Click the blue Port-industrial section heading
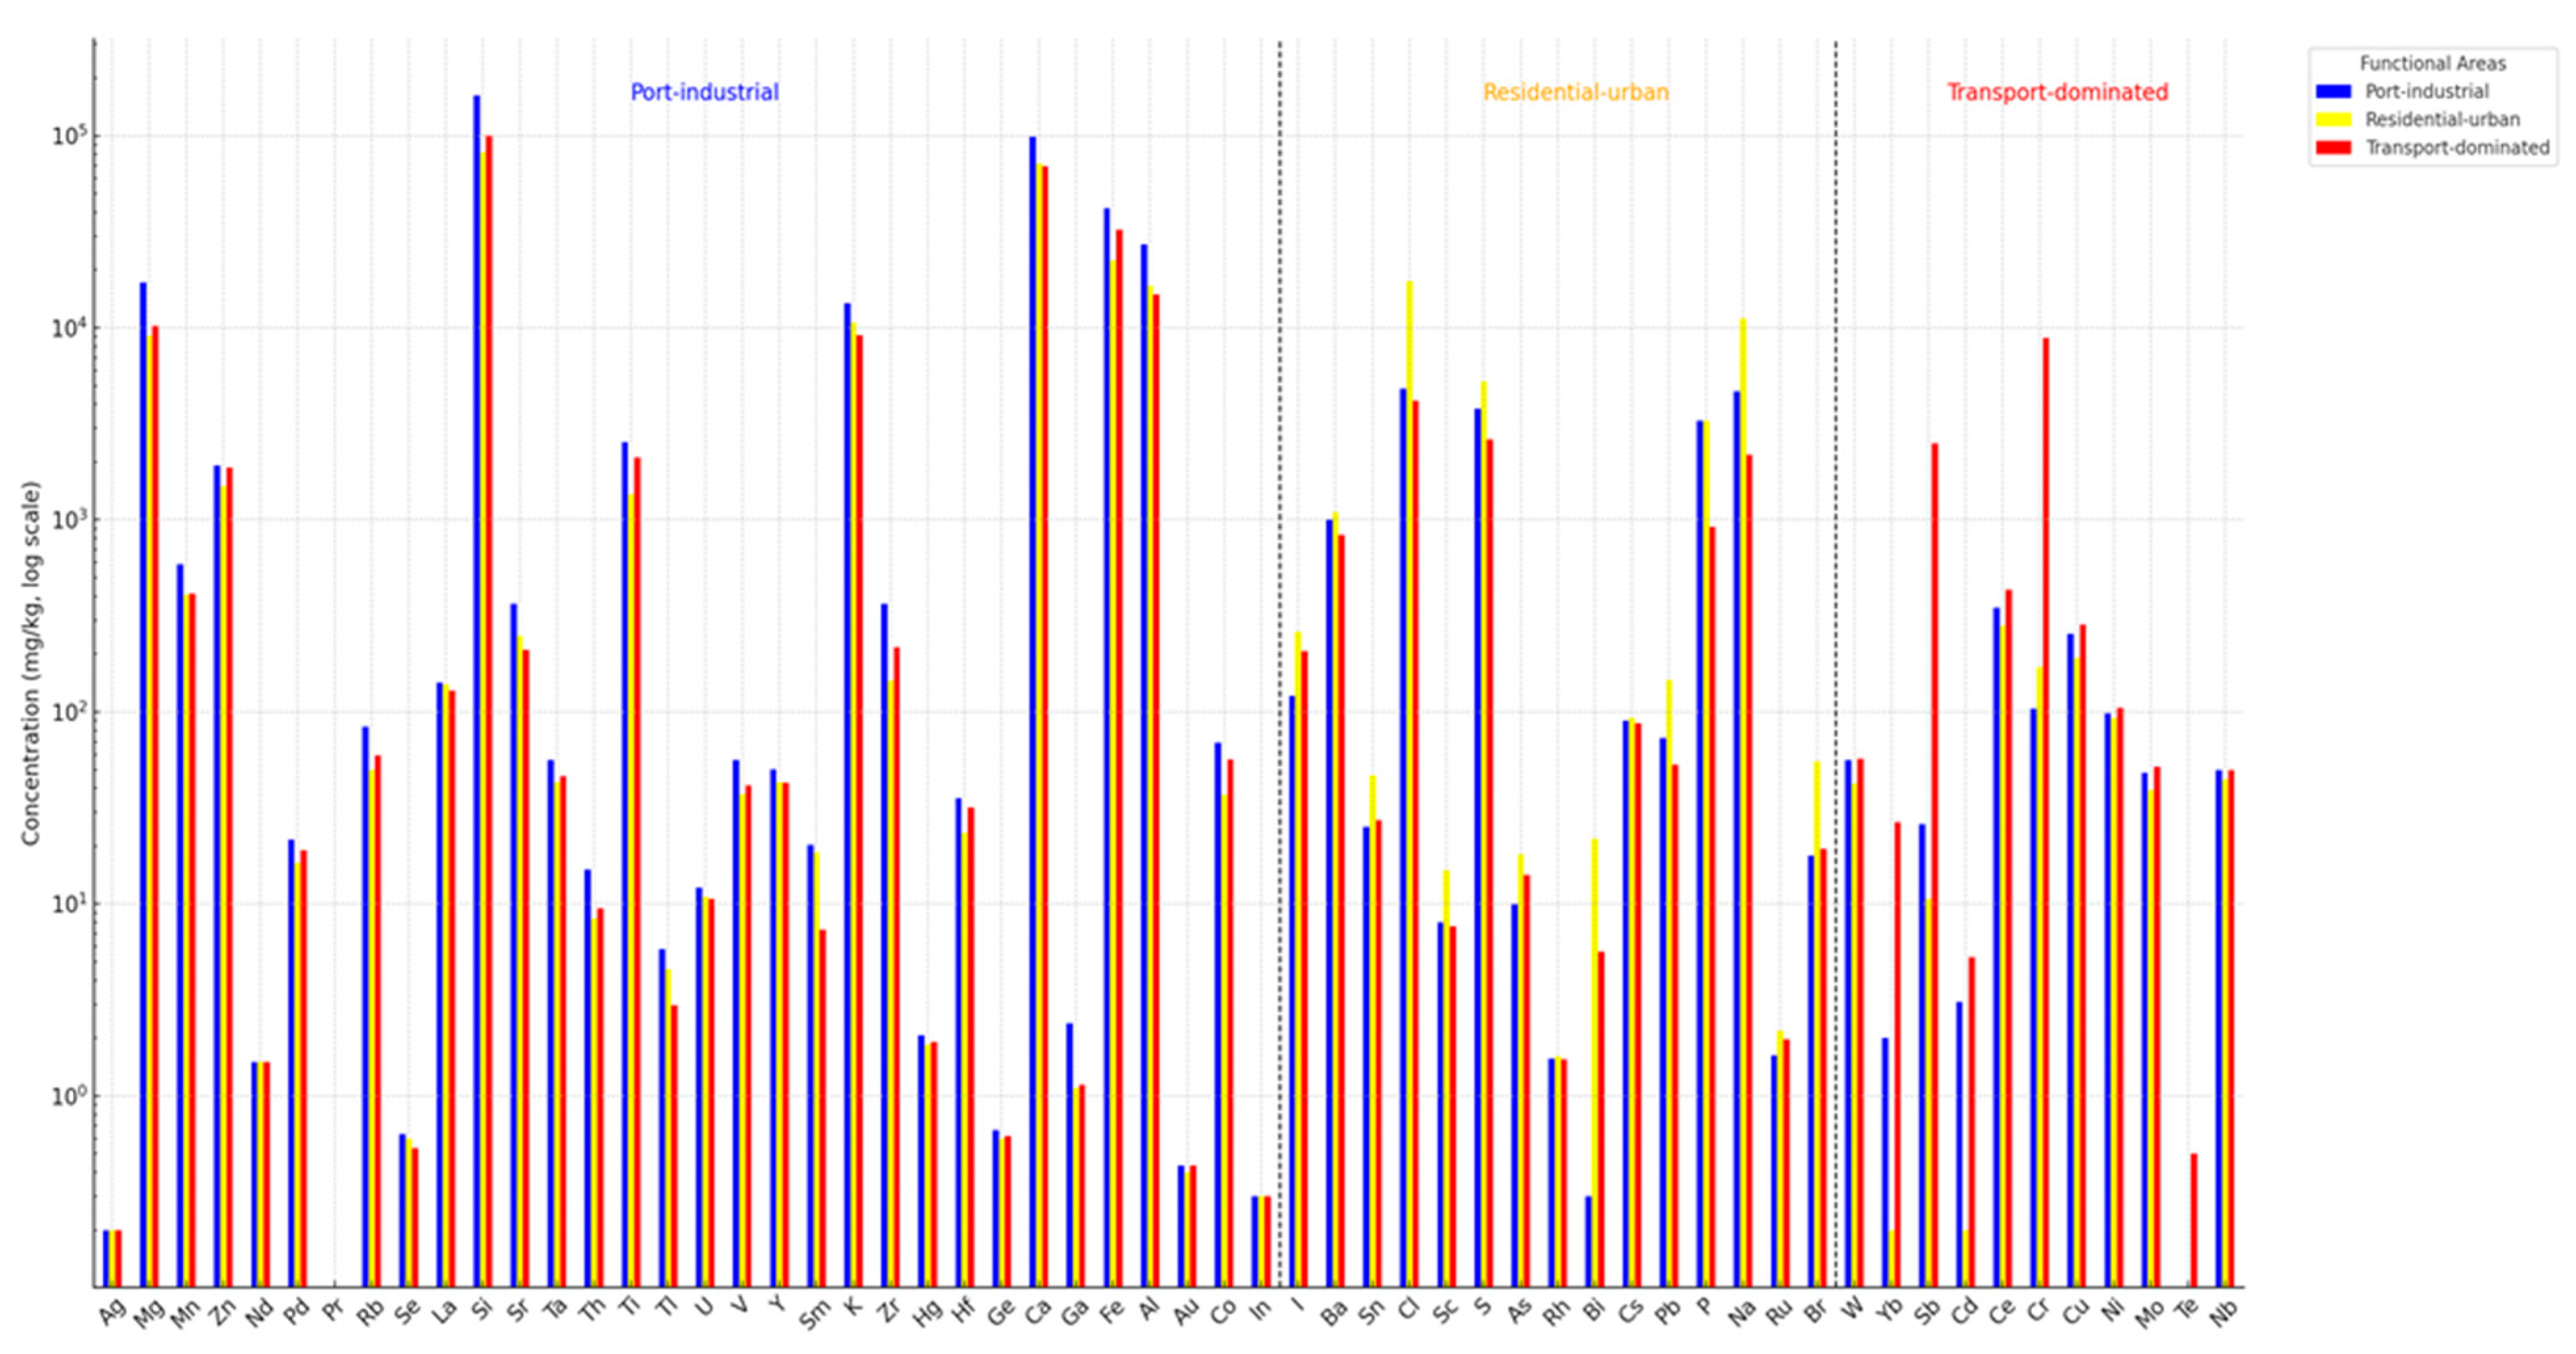Viewport: 2576px width, 1354px height. [704, 92]
